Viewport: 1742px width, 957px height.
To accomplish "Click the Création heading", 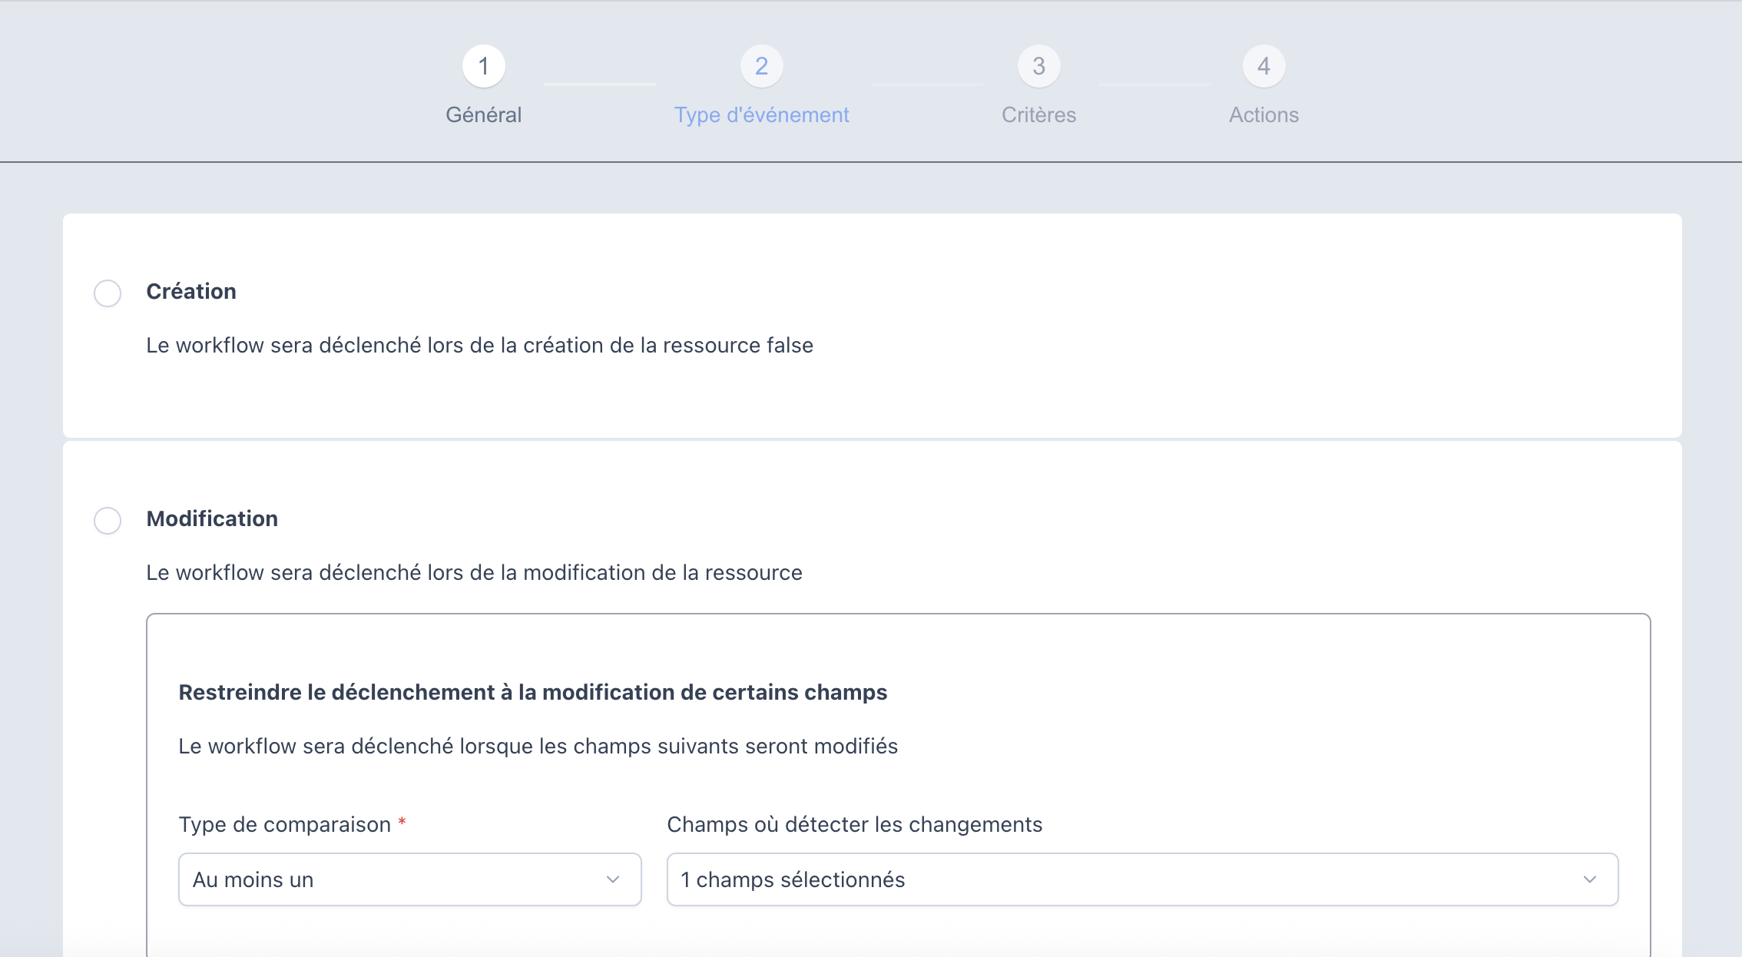I will click(191, 292).
